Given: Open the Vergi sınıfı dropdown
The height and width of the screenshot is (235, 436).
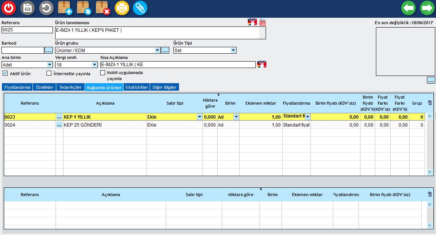Looking at the screenshot, I should (x=94, y=65).
